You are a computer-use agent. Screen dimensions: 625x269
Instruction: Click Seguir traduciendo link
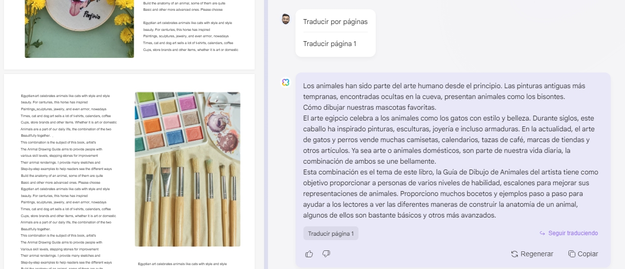(x=573, y=233)
